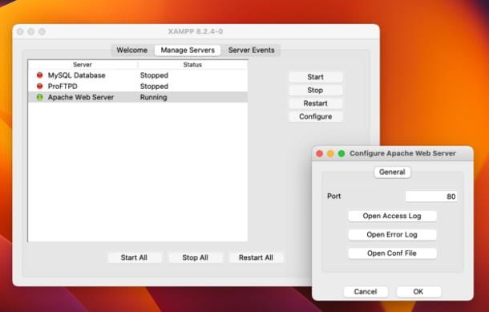Click the Stop All button
The height and width of the screenshot is (312, 489).
tap(196, 257)
